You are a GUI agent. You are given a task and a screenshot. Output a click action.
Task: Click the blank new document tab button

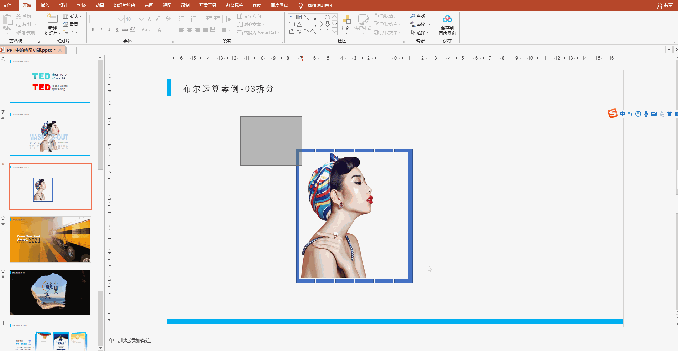point(71,50)
